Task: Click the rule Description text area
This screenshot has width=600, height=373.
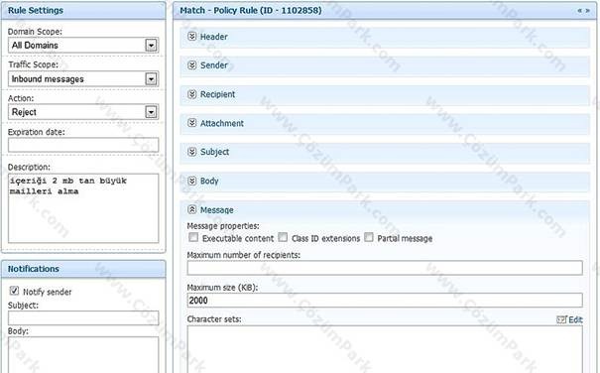Action: [x=83, y=208]
